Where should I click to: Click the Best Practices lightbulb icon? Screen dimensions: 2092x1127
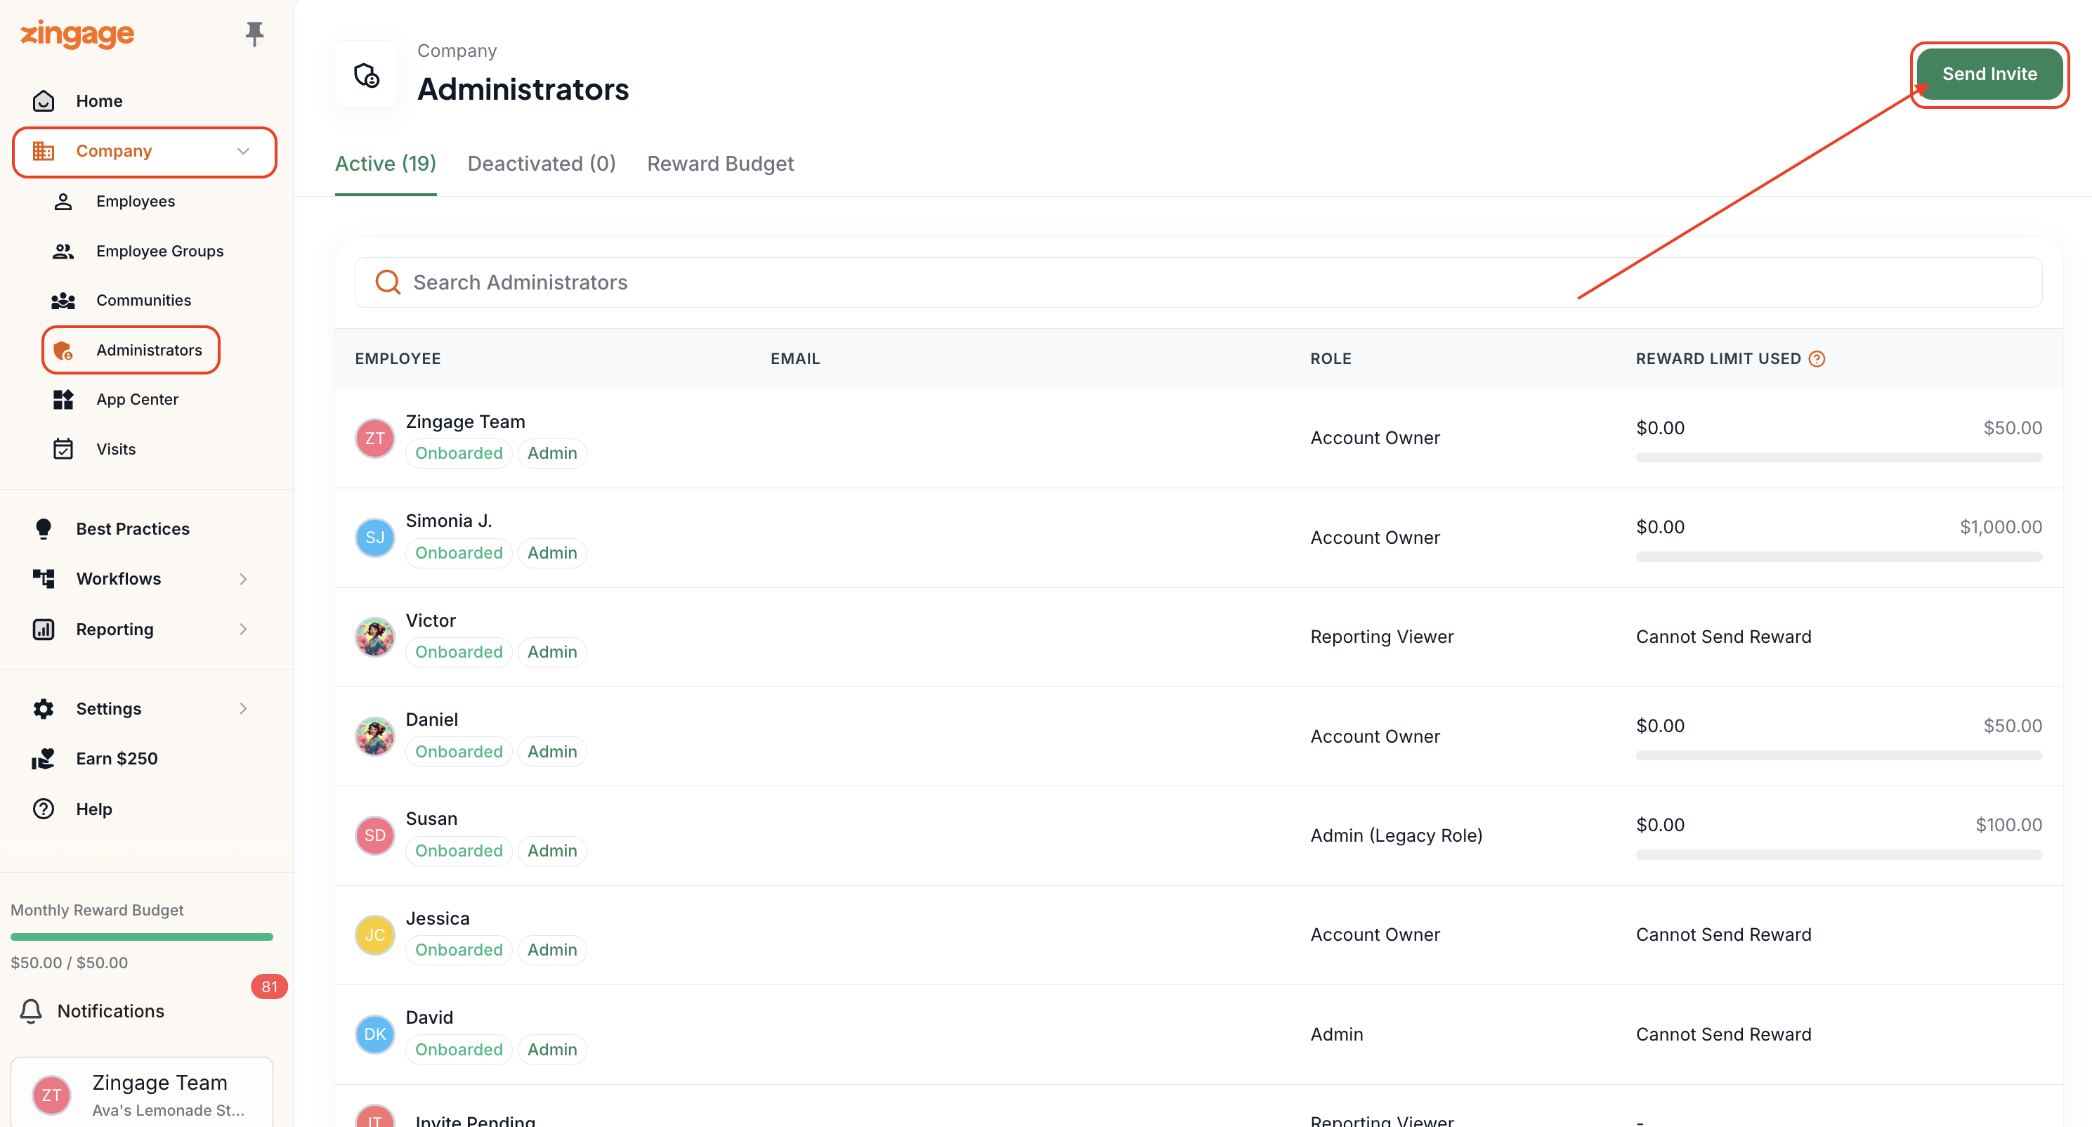click(x=43, y=529)
